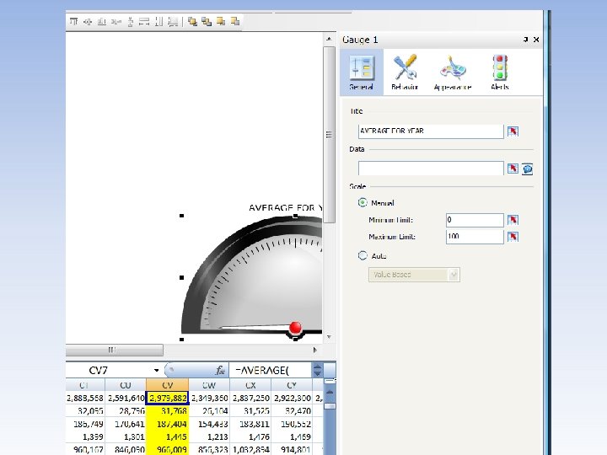Click cell selector for Maximum Limit

pyautogui.click(x=513, y=237)
